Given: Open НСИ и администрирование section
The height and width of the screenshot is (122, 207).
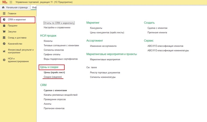Looking at the screenshot, I should coord(18,60).
